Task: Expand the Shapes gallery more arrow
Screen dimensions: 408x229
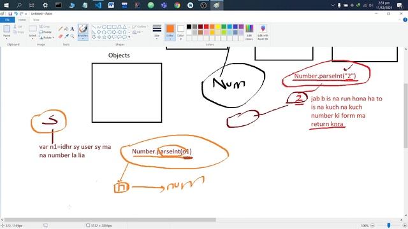Action: pyautogui.click(x=129, y=37)
